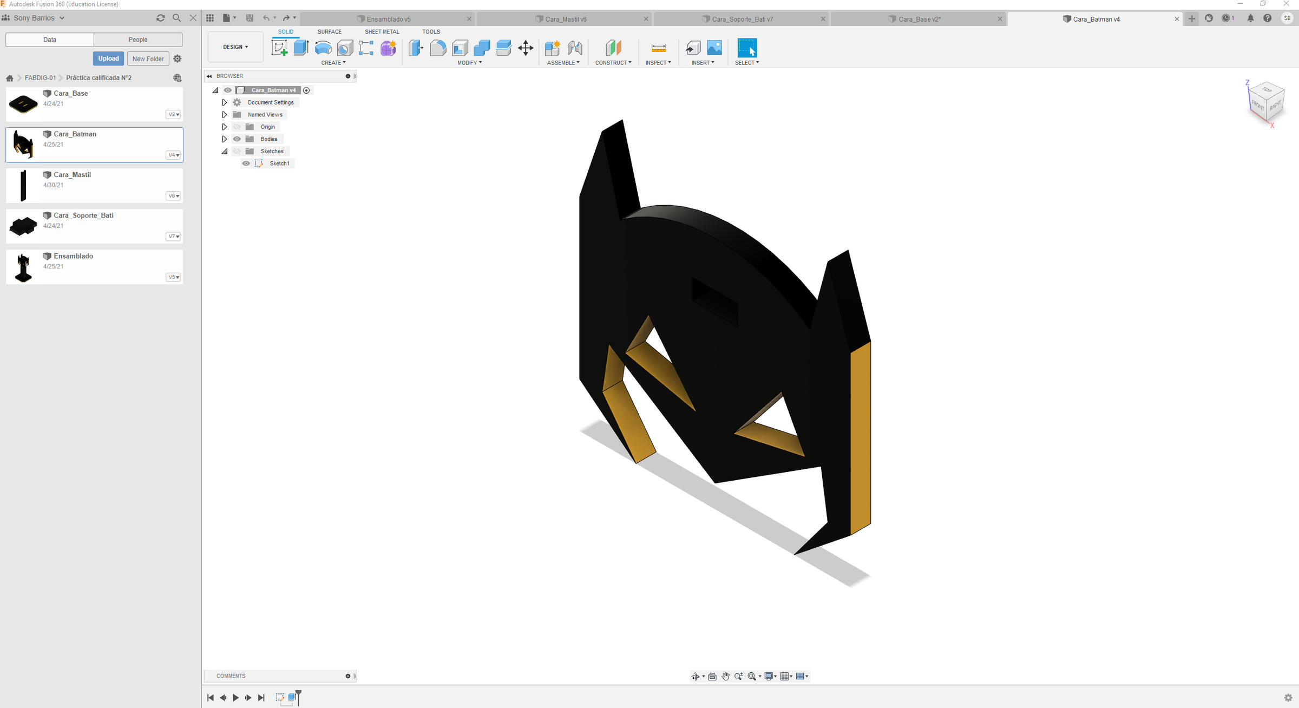Select the Create Sketch tool
The width and height of the screenshot is (1299, 708).
tap(279, 48)
